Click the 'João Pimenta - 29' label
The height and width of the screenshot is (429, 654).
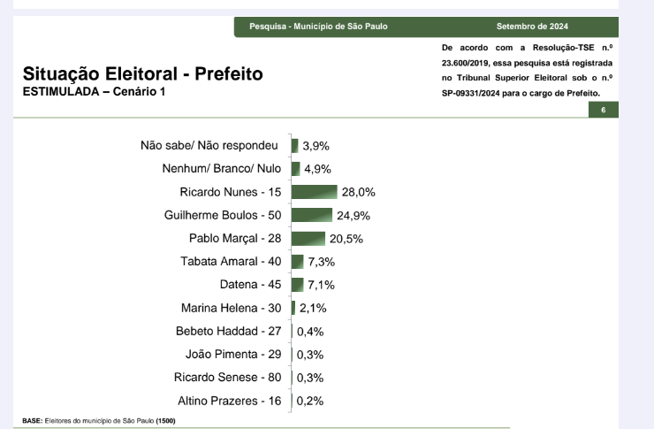pos(233,355)
